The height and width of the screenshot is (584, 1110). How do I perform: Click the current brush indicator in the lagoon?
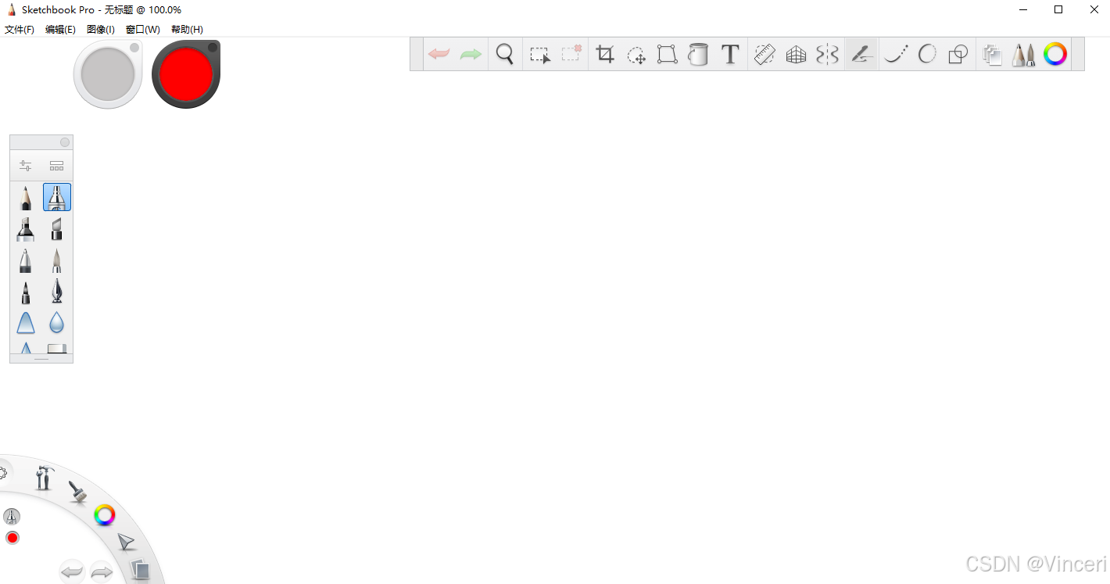pyautogui.click(x=12, y=517)
